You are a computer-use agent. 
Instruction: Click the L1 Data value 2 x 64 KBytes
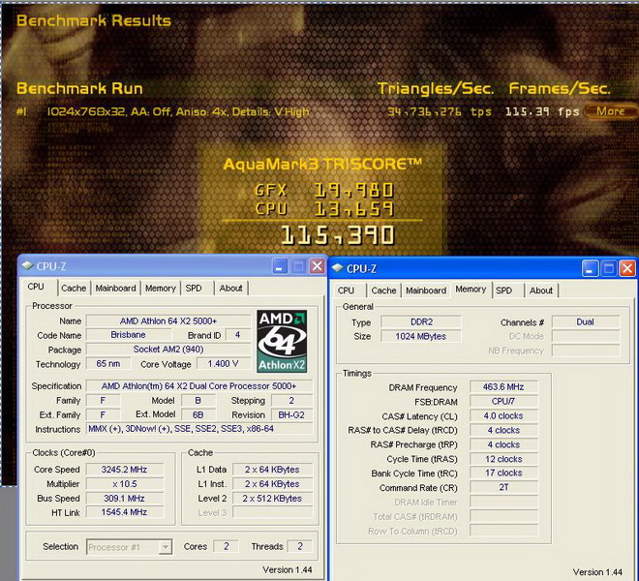272,470
